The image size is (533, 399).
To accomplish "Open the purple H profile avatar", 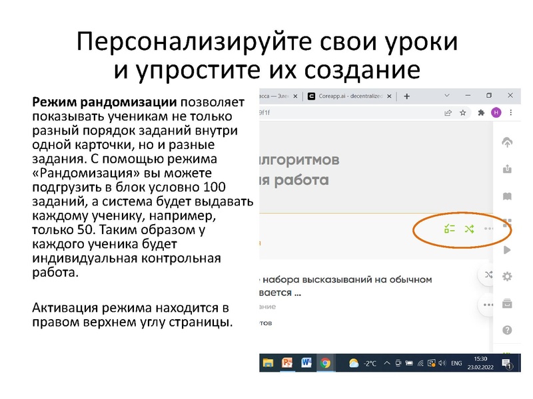I will click(x=496, y=112).
